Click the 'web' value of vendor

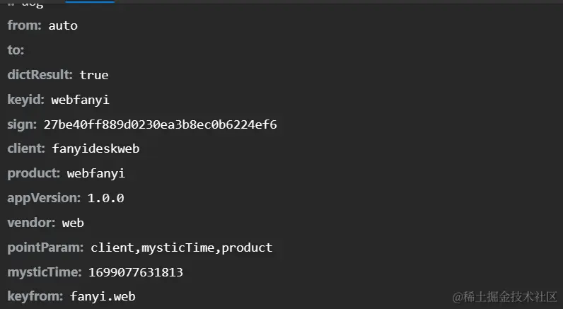pos(73,223)
